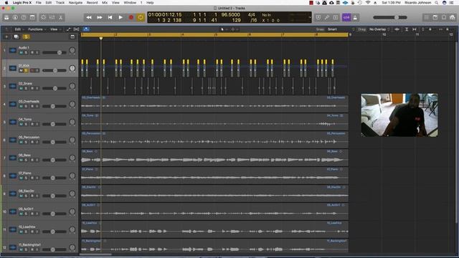This screenshot has width=459, height=258.
Task: Open the Quick Help button
Action: tap(24, 17)
